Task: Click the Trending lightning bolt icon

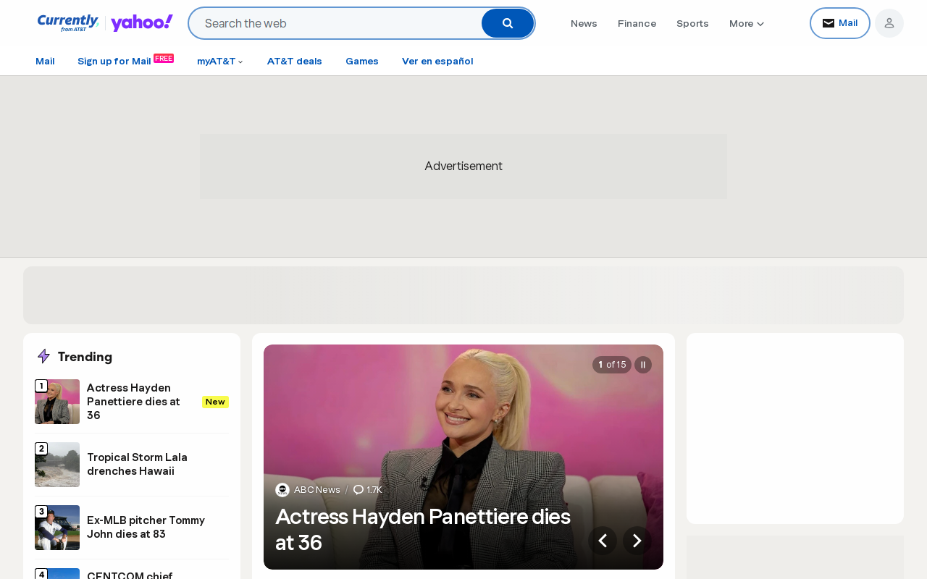Action: coord(43,356)
